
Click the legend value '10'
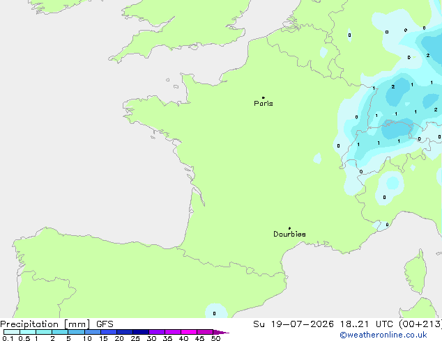click(87, 338)
